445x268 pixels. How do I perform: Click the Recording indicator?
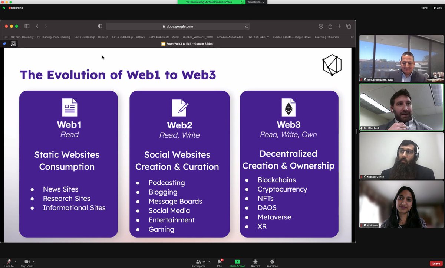point(16,8)
